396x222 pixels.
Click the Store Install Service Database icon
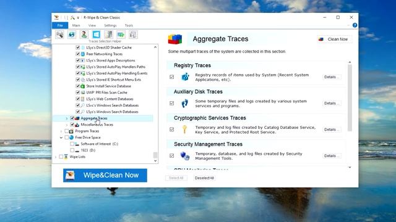[82, 86]
